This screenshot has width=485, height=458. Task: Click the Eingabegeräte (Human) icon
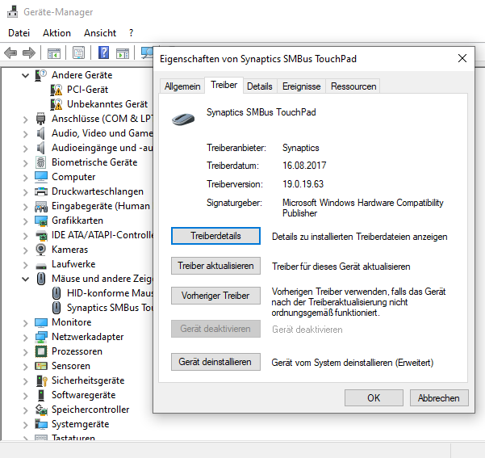click(x=41, y=206)
